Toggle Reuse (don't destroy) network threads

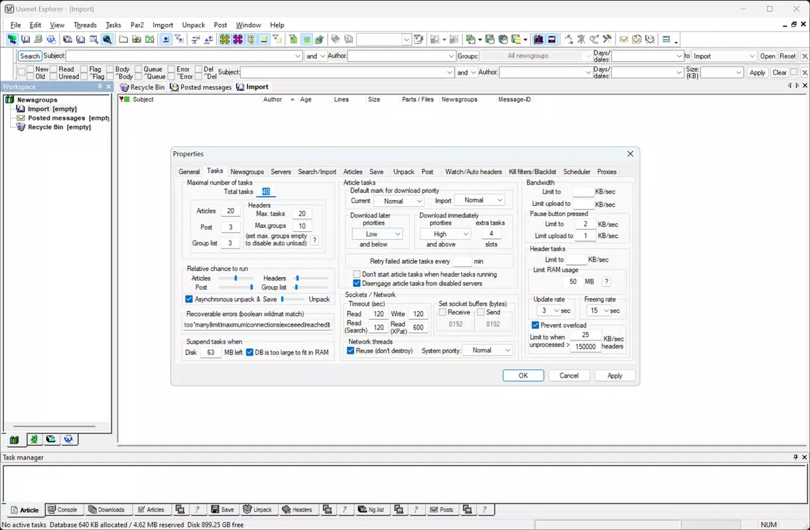point(351,350)
